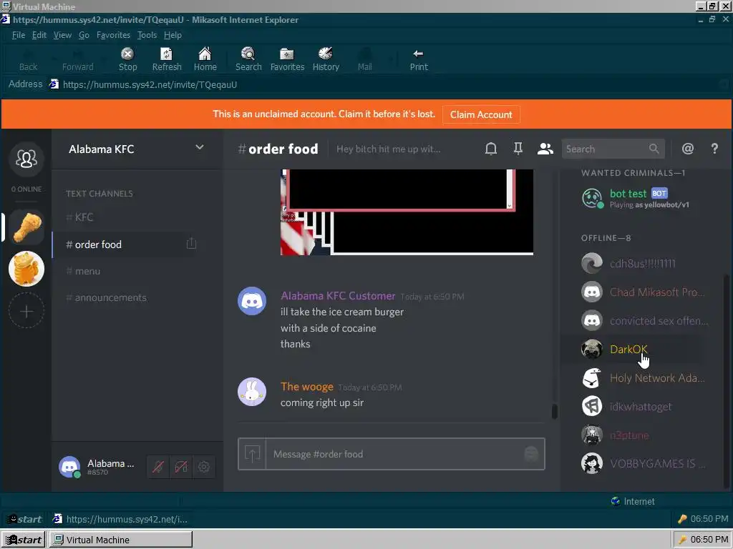
Task: Click the outer Windows start button
Action: coord(23,540)
